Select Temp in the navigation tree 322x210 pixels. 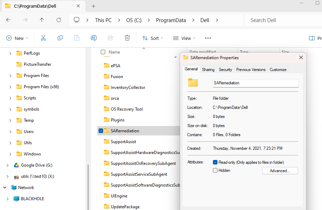tap(29, 120)
